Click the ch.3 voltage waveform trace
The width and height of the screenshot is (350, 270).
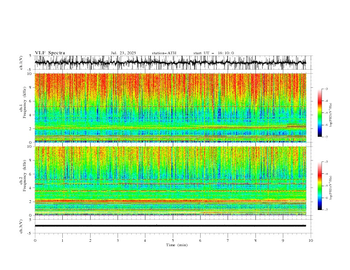170,226
